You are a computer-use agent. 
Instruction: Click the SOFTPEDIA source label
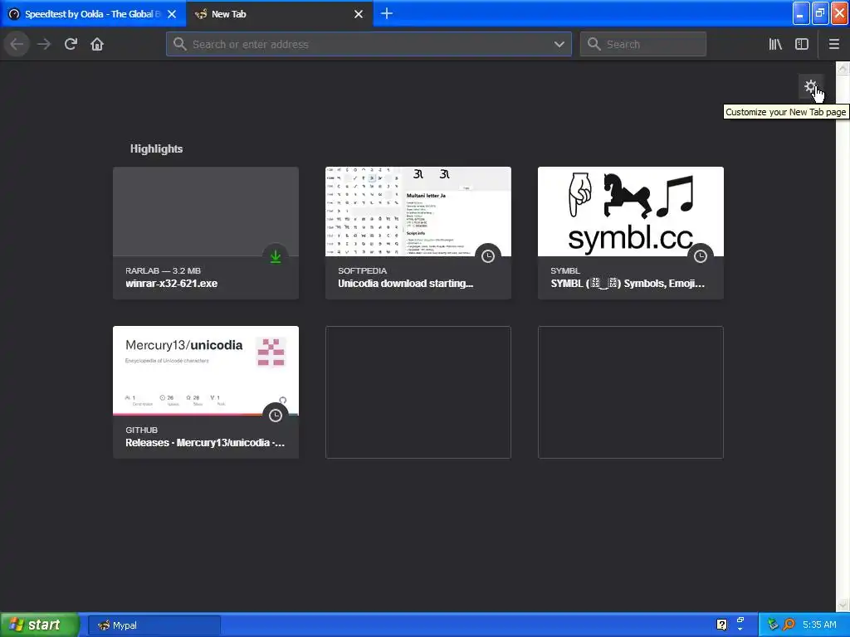362,271
